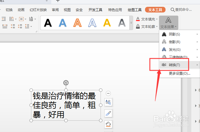The width and height of the screenshot is (200, 132).
Task: Collapse the floating toolbar minus button
Action: click(x=108, y=93)
